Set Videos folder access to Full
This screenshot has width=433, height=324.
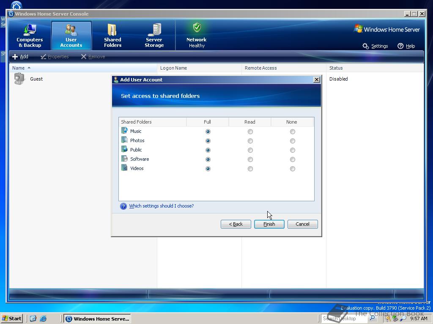208,169
